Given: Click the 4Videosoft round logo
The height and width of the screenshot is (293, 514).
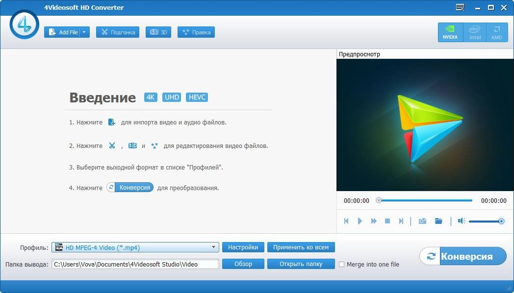Looking at the screenshot, I should (24, 24).
